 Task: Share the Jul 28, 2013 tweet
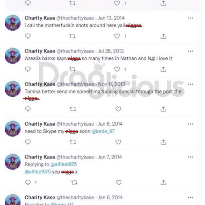(x=163, y=69)
